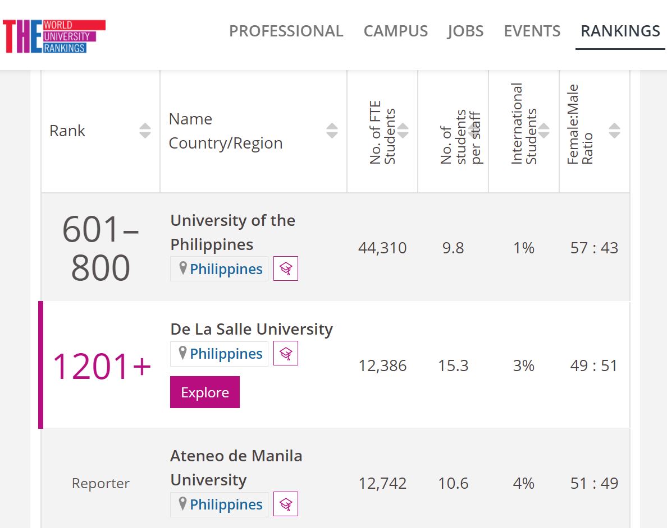The image size is (667, 528).
Task: Open the Events nav item
Action: (532, 31)
